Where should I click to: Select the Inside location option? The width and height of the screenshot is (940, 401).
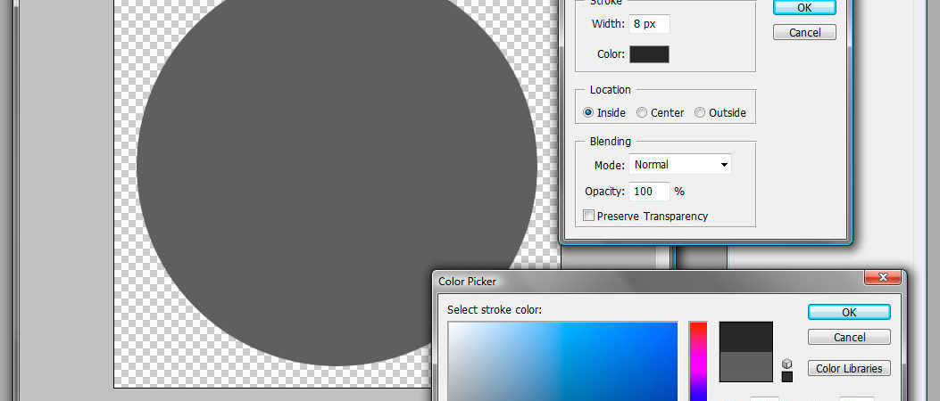tap(605, 112)
